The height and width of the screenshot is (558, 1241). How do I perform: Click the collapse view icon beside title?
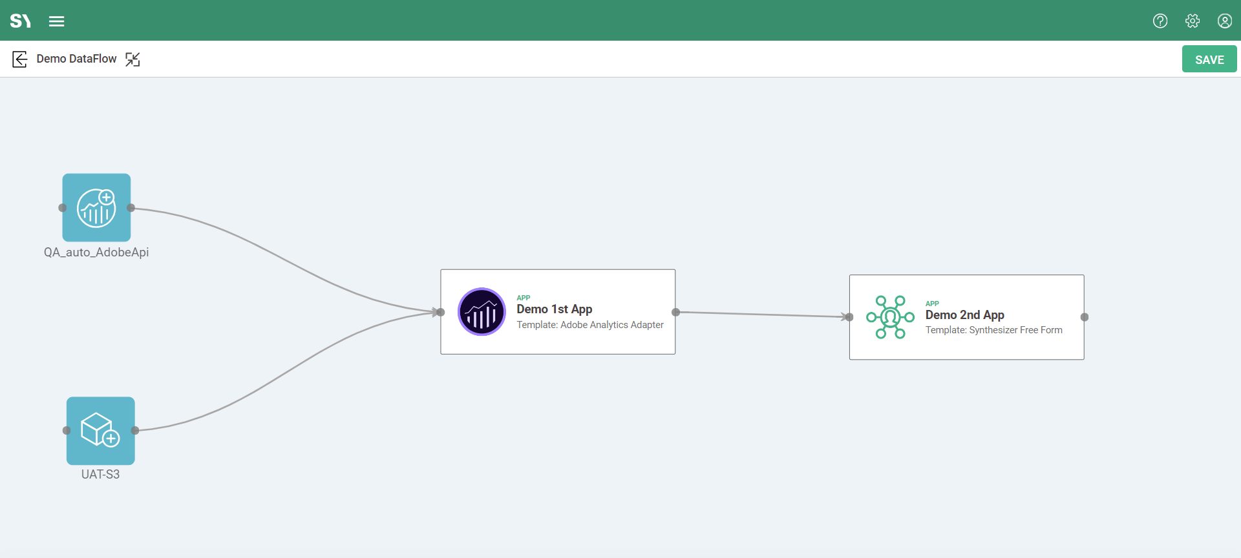click(133, 59)
